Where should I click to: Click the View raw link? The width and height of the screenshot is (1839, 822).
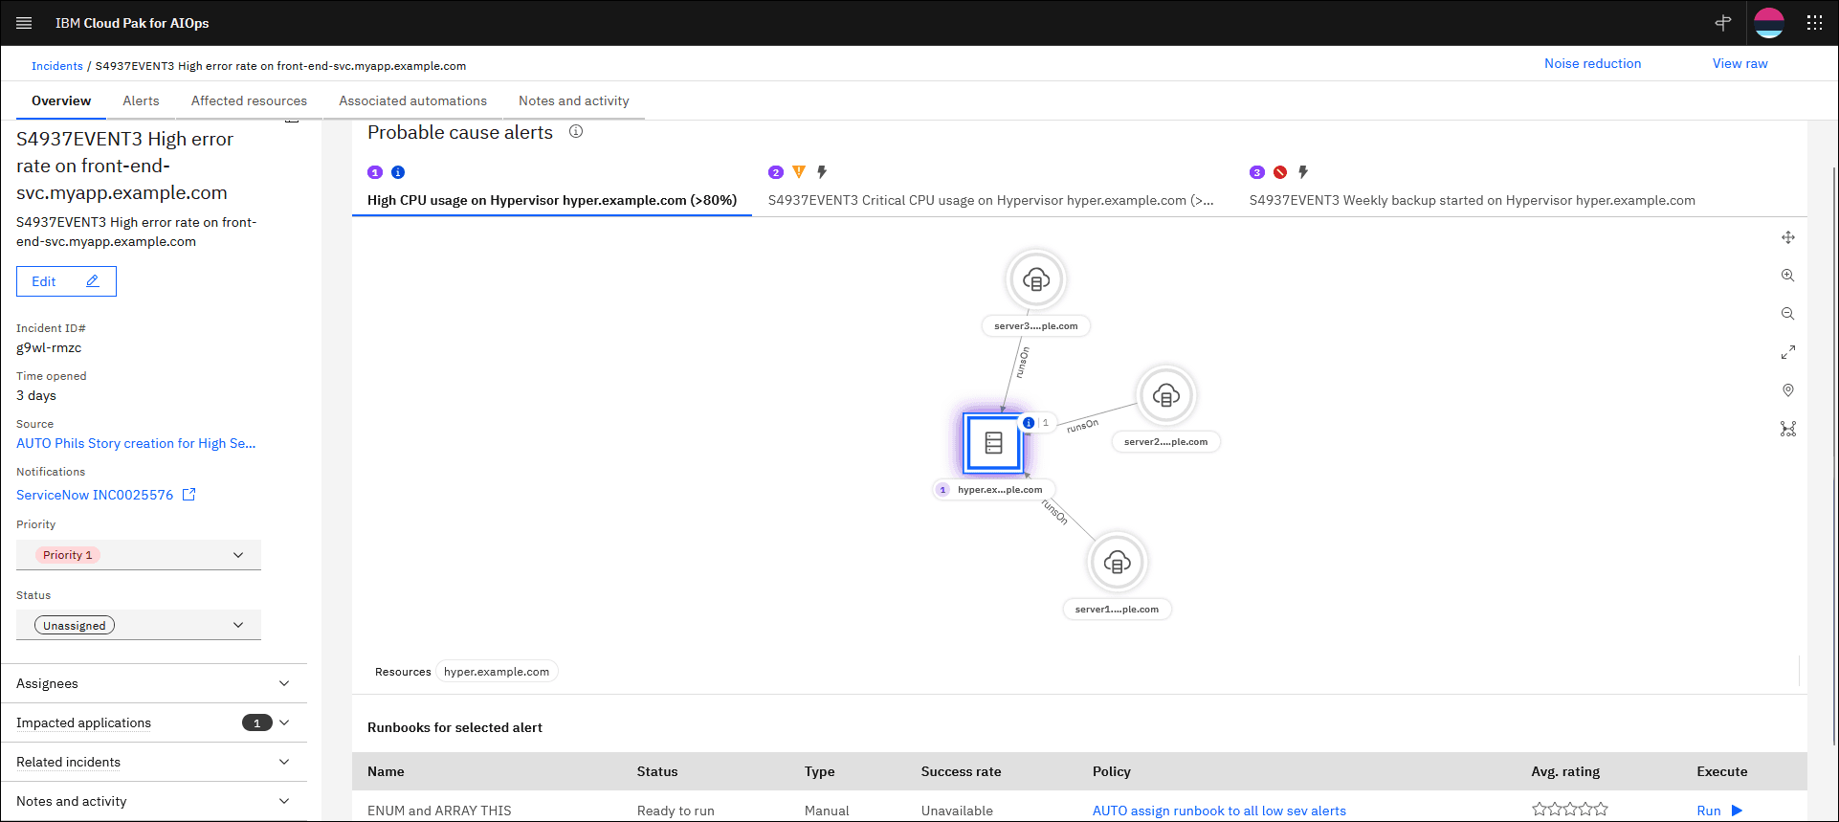point(1739,63)
